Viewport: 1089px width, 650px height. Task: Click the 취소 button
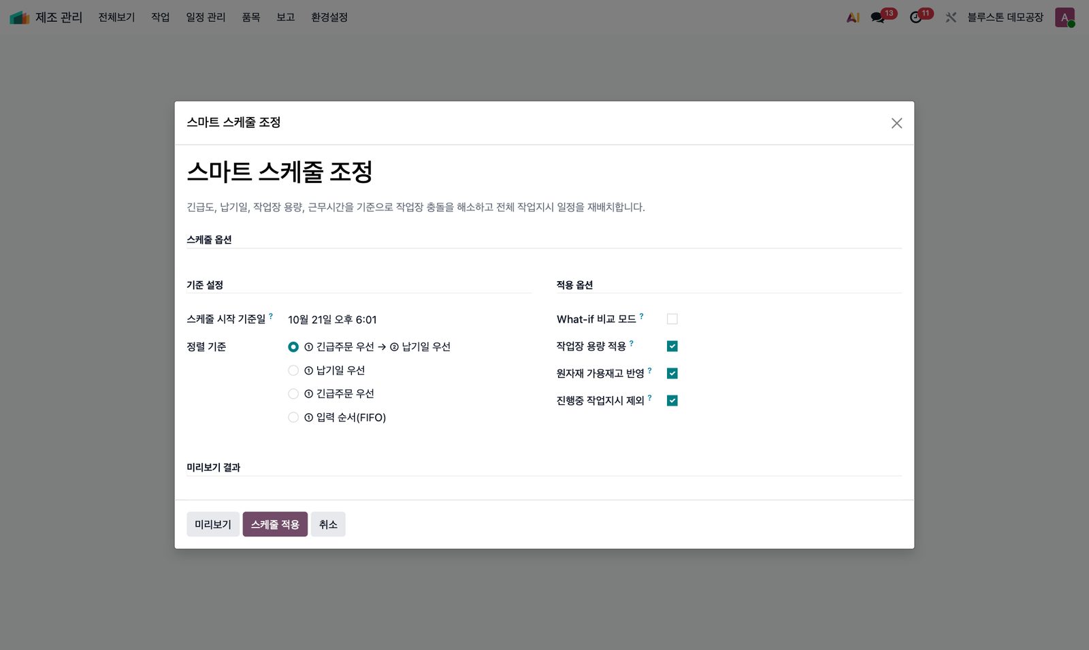328,524
